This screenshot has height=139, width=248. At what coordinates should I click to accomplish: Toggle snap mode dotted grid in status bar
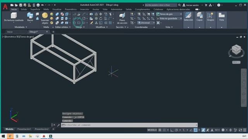pyautogui.click(x=164, y=130)
